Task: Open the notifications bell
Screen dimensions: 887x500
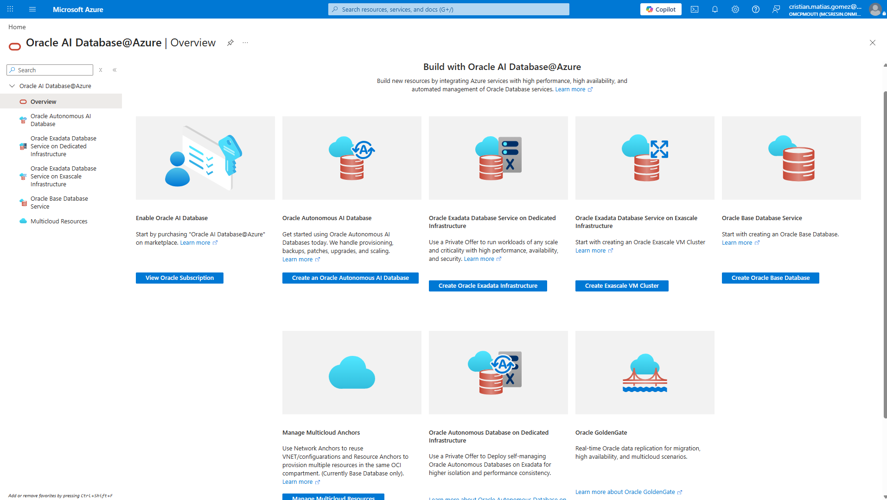Action: pos(715,9)
